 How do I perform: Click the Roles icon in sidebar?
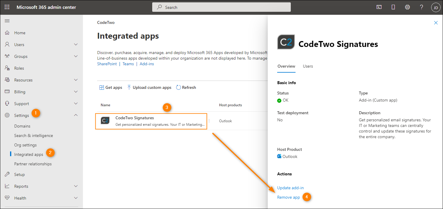point(7,68)
